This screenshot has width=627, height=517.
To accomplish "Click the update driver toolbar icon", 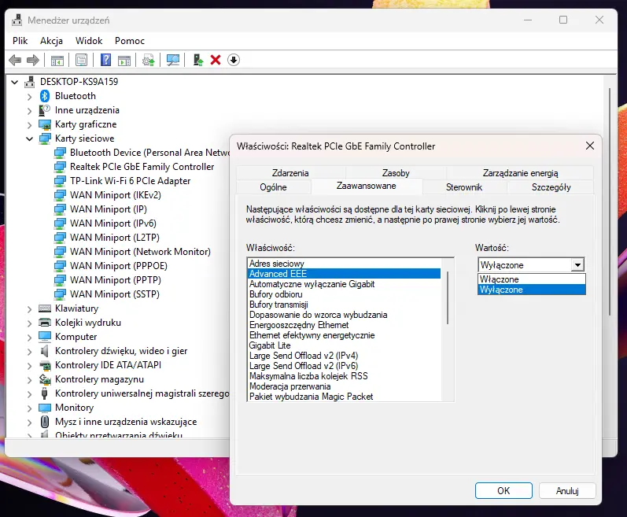I will point(149,61).
